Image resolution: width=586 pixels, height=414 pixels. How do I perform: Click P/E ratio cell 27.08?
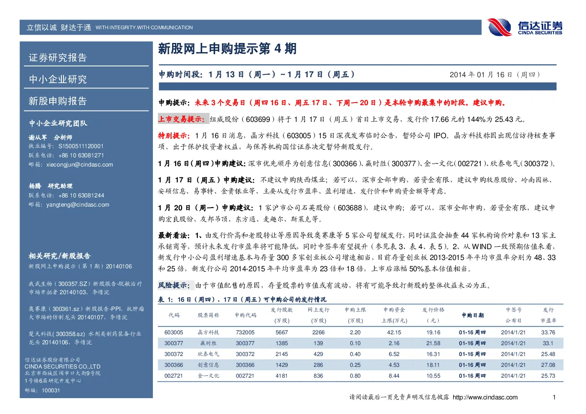(x=548, y=365)
